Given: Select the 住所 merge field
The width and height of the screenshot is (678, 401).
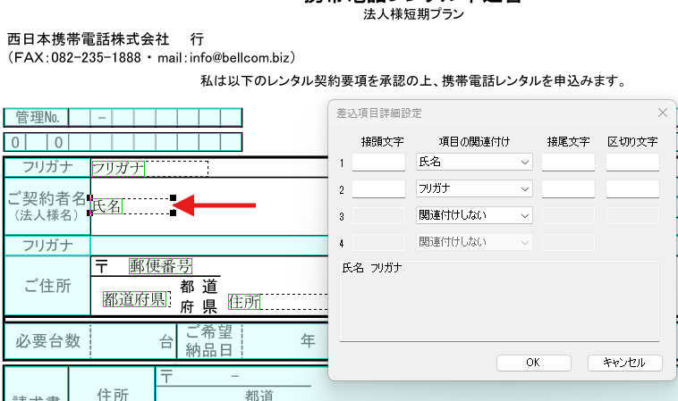Looking at the screenshot, I should click(243, 303).
